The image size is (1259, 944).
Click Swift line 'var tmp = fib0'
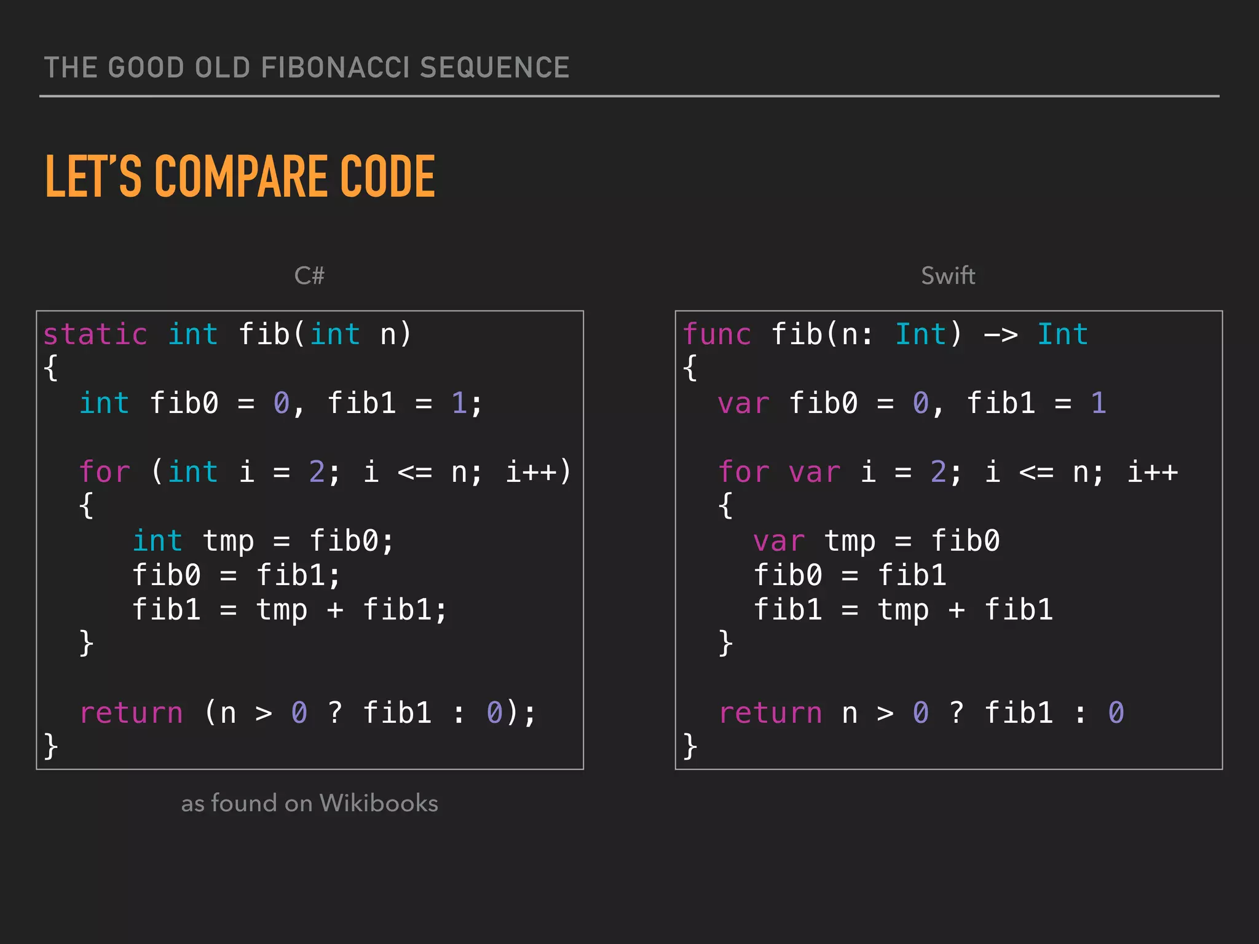pyautogui.click(x=877, y=542)
